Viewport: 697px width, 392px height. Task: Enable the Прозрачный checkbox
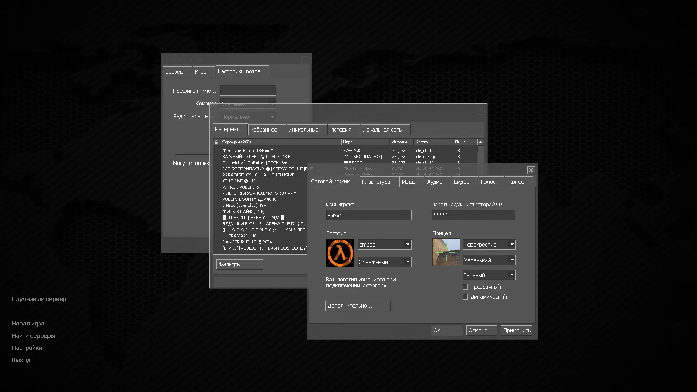pos(465,287)
